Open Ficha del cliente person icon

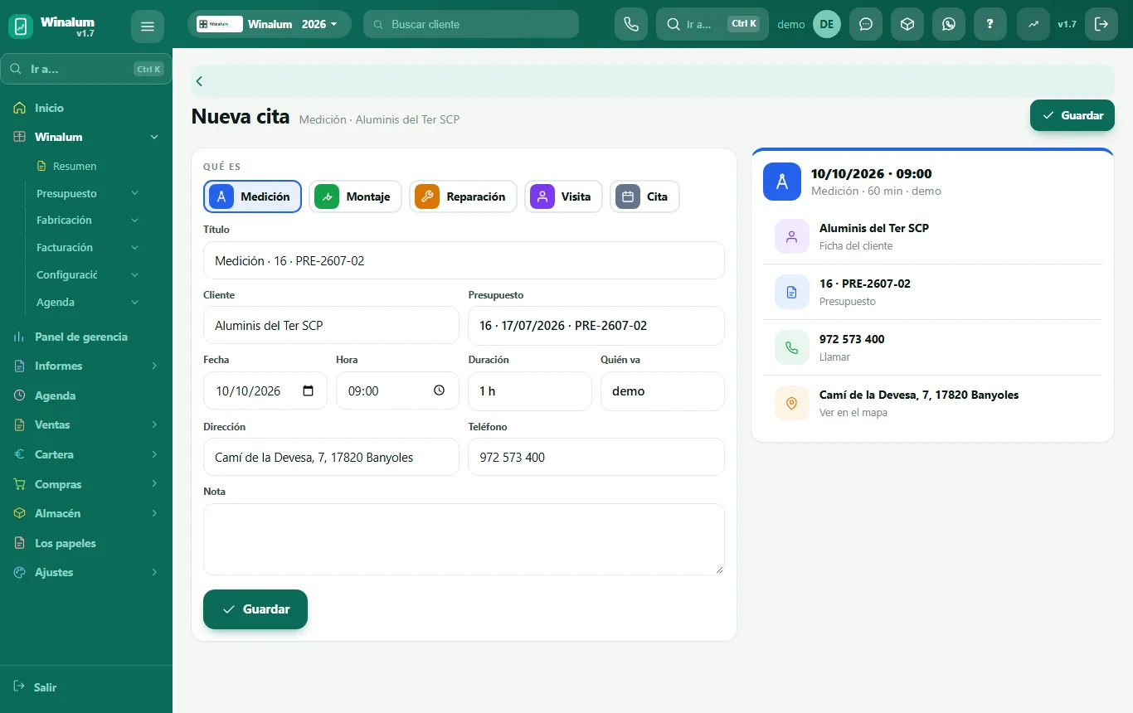click(791, 236)
